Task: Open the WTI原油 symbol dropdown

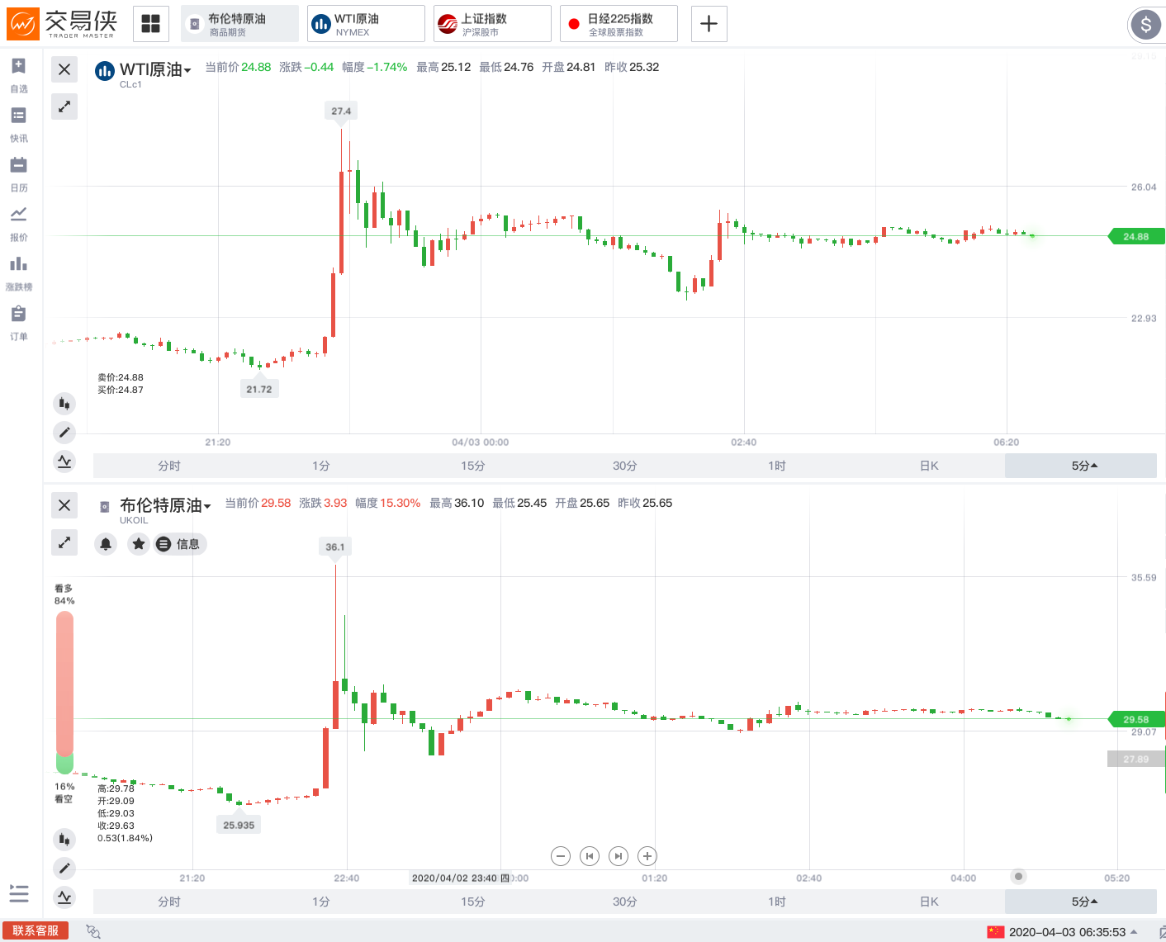Action: [x=155, y=70]
